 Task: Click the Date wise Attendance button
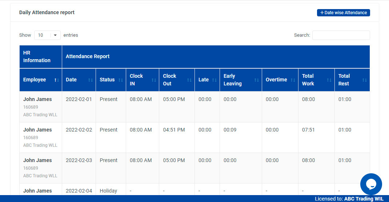point(343,13)
